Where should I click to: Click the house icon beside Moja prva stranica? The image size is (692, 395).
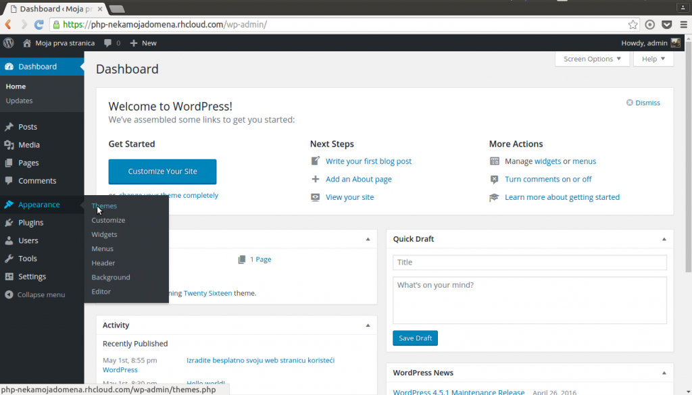point(27,43)
